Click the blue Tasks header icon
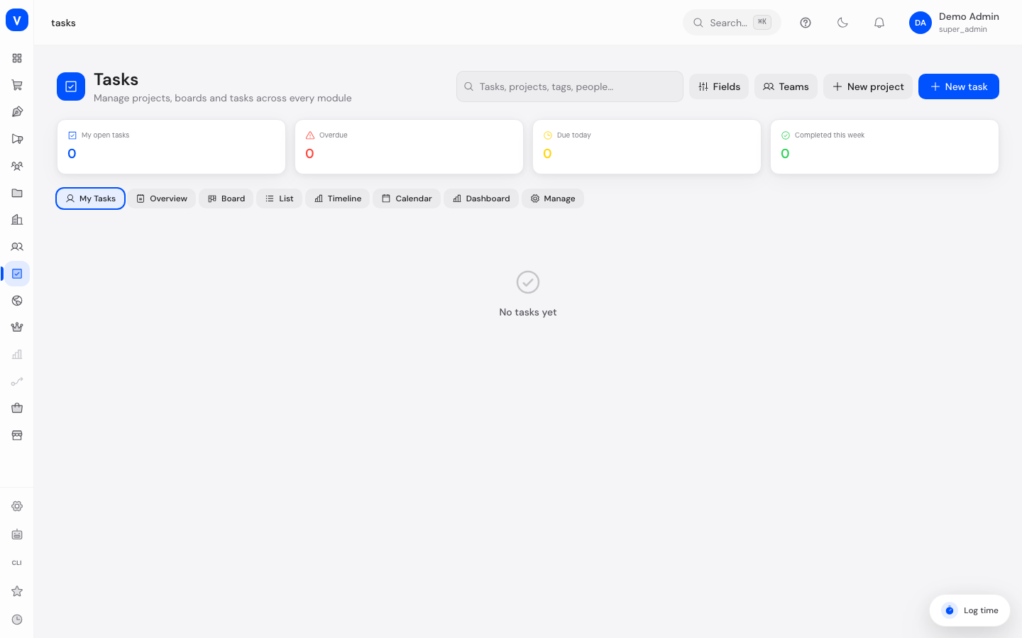 (71, 86)
